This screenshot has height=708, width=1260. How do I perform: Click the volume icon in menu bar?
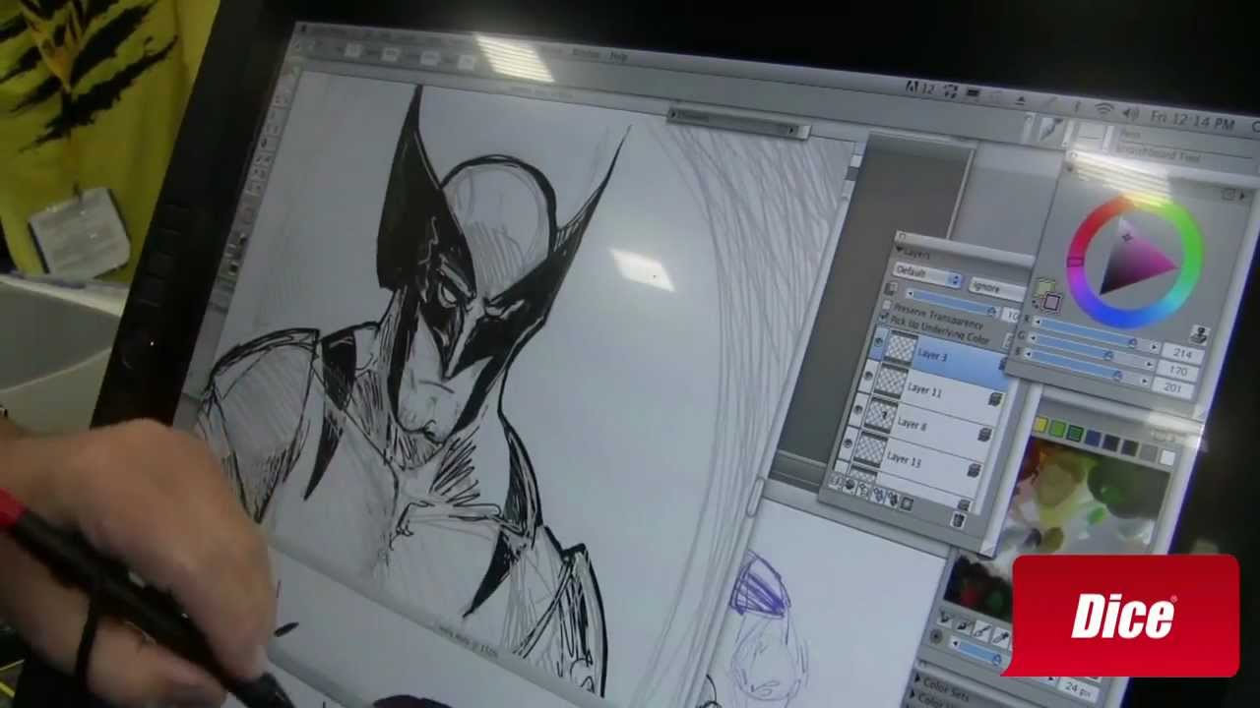point(1132,113)
